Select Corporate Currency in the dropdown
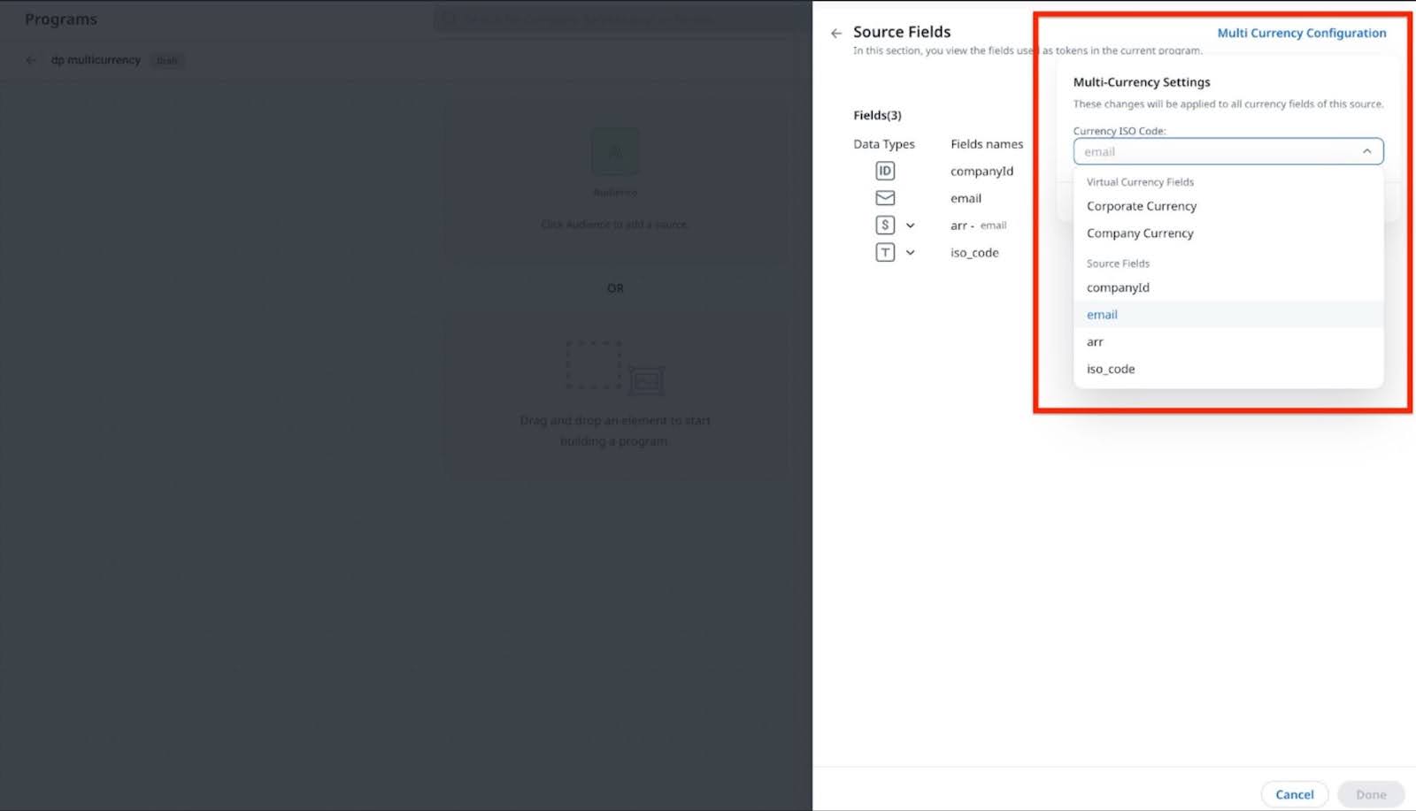This screenshot has height=811, width=1416. click(x=1141, y=205)
